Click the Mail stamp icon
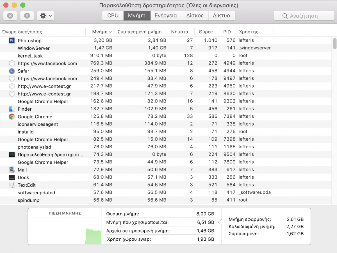The image size is (337, 253). click(12, 170)
